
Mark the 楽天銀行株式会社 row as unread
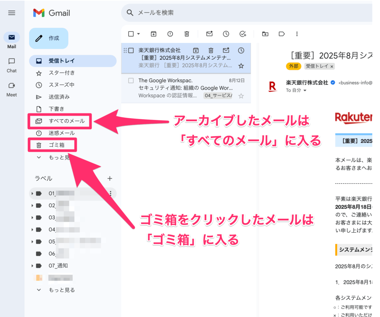coord(226,50)
